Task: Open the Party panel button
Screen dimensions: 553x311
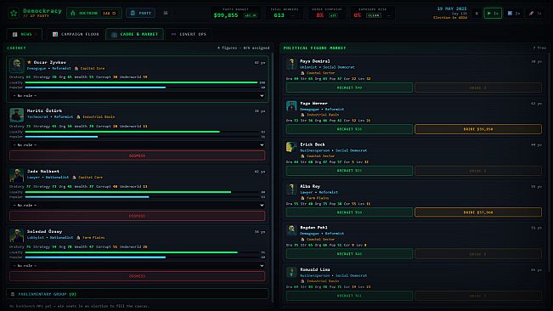Action: point(140,13)
